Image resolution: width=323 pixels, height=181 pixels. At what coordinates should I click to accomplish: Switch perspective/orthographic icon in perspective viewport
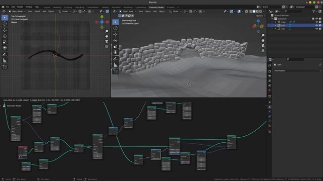pos(263,50)
